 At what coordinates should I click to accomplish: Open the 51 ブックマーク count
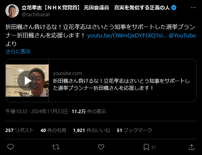pyautogui.click(x=134, y=130)
